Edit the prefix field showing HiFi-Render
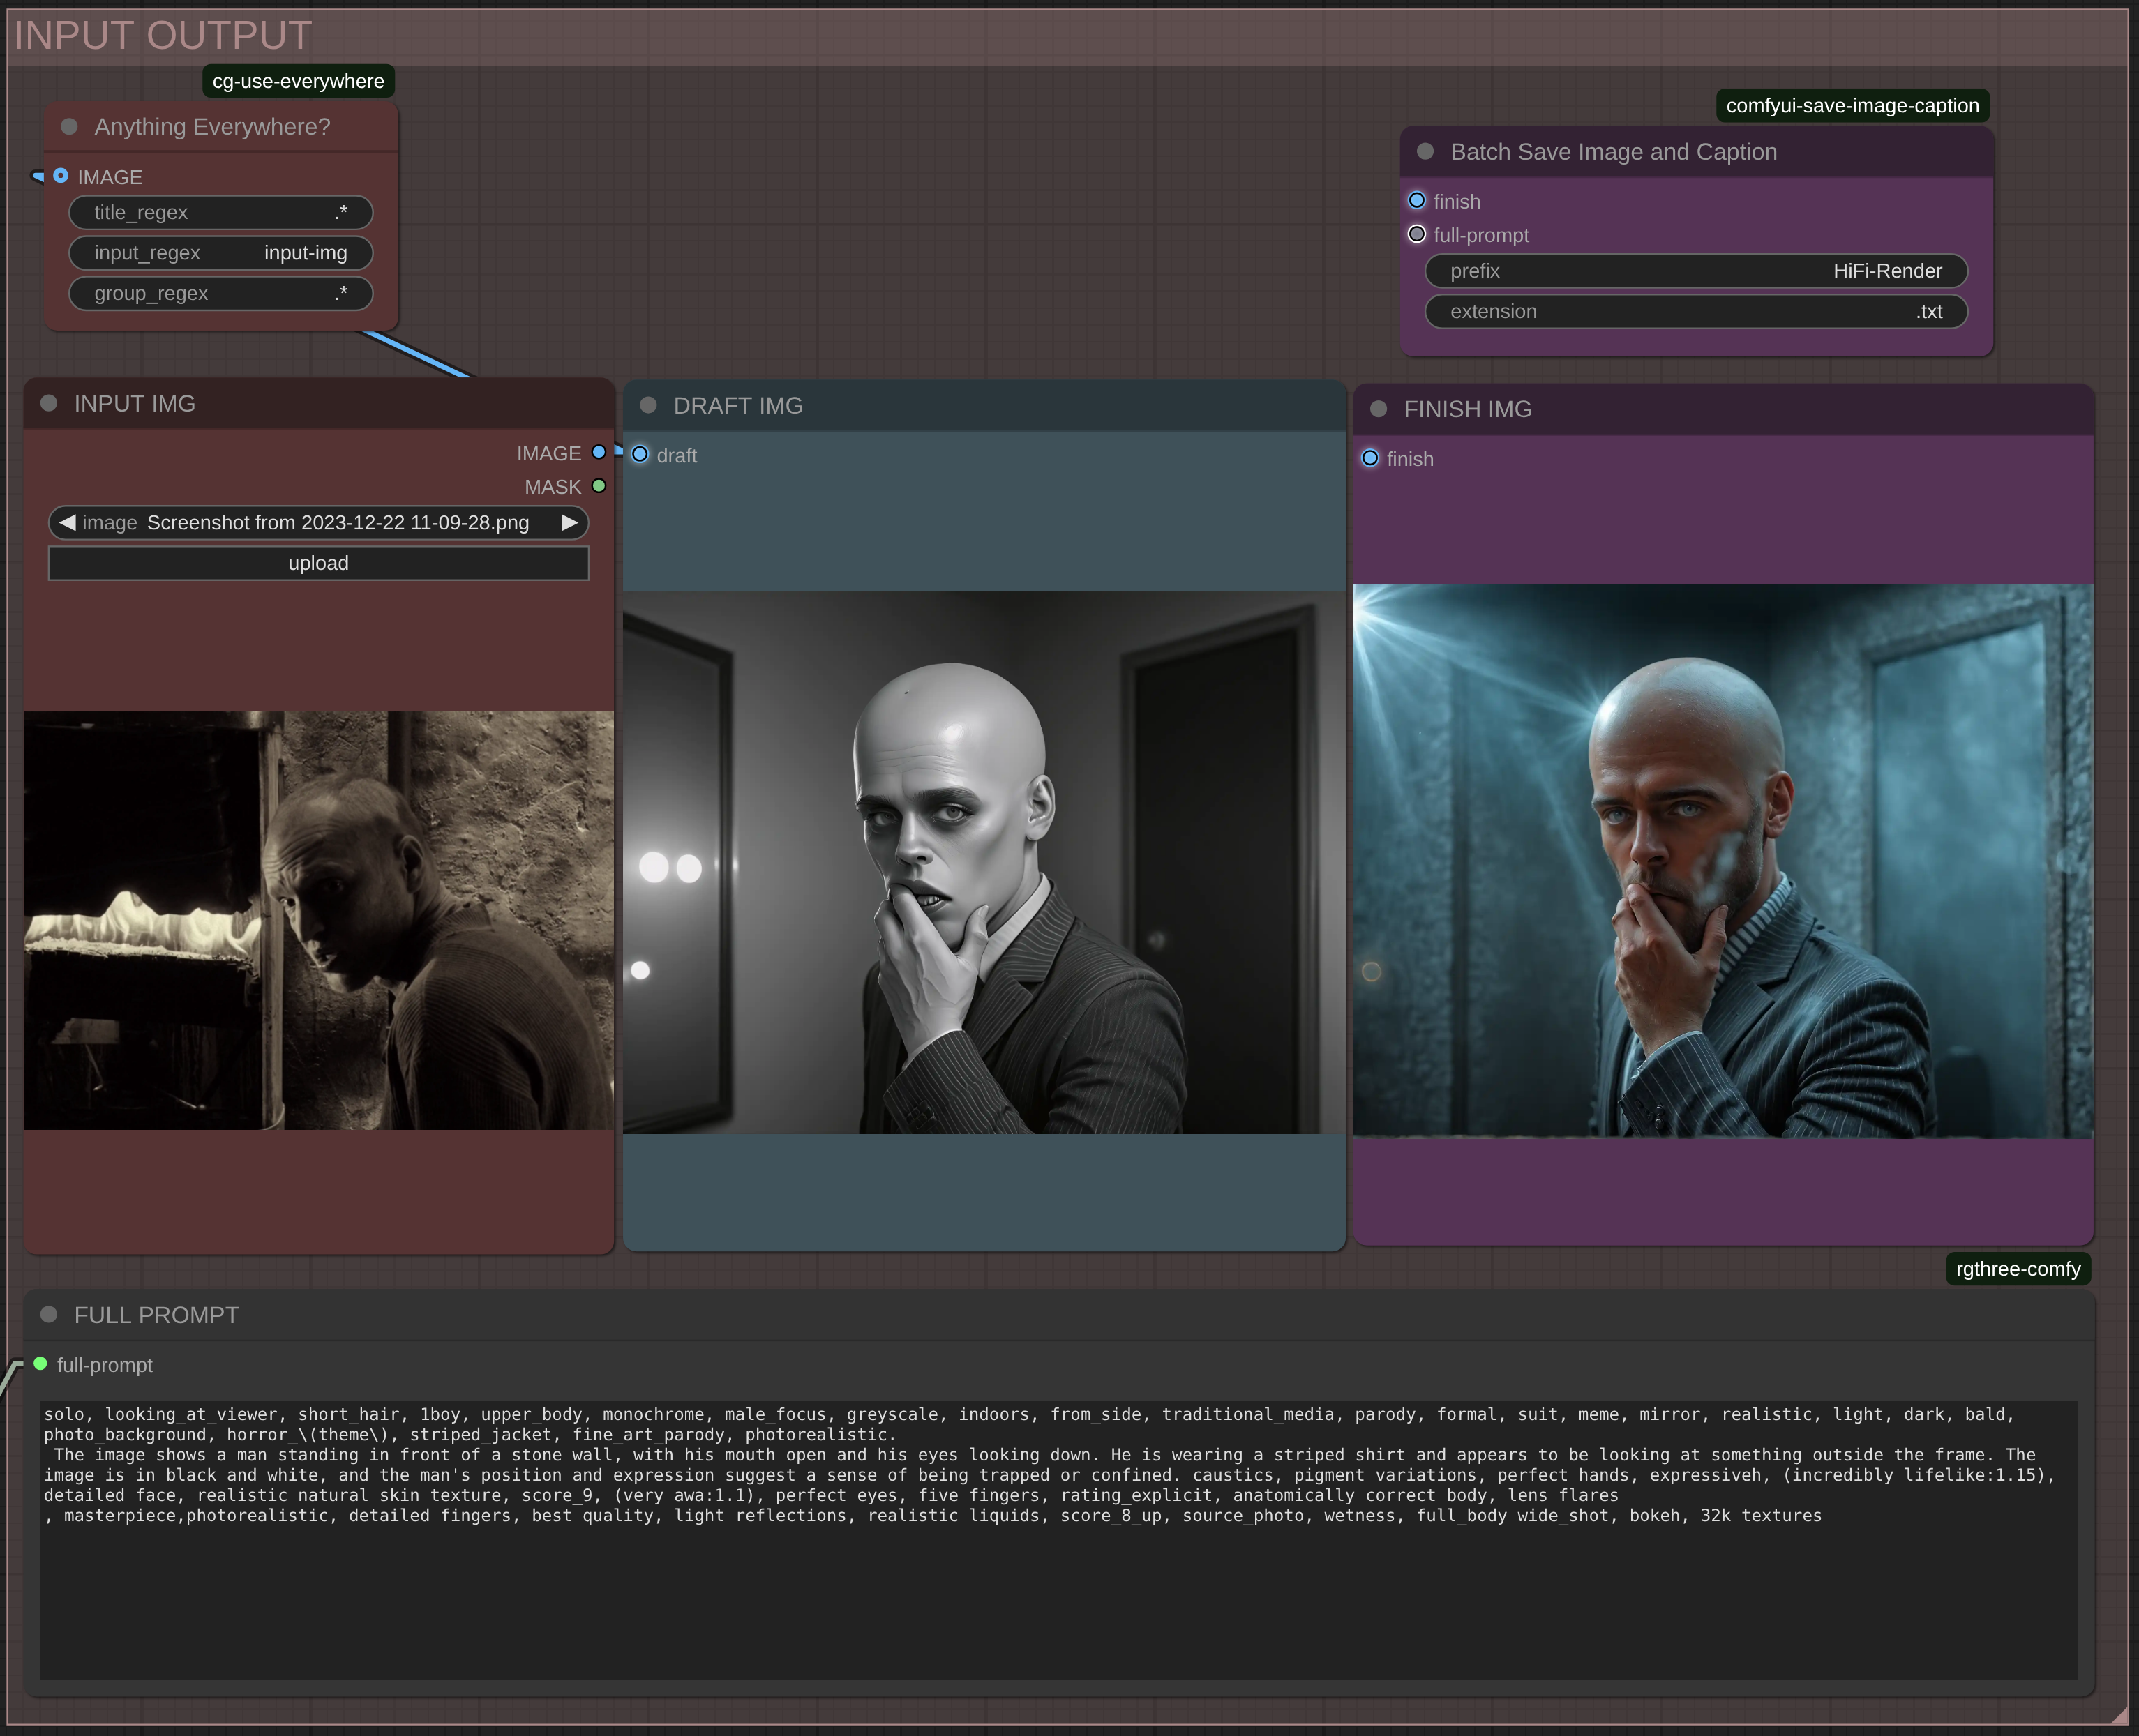Viewport: 2139px width, 1736px height. click(x=1696, y=271)
